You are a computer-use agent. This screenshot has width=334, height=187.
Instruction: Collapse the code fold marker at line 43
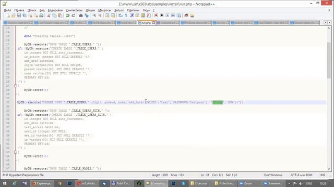[x=15, y=152]
